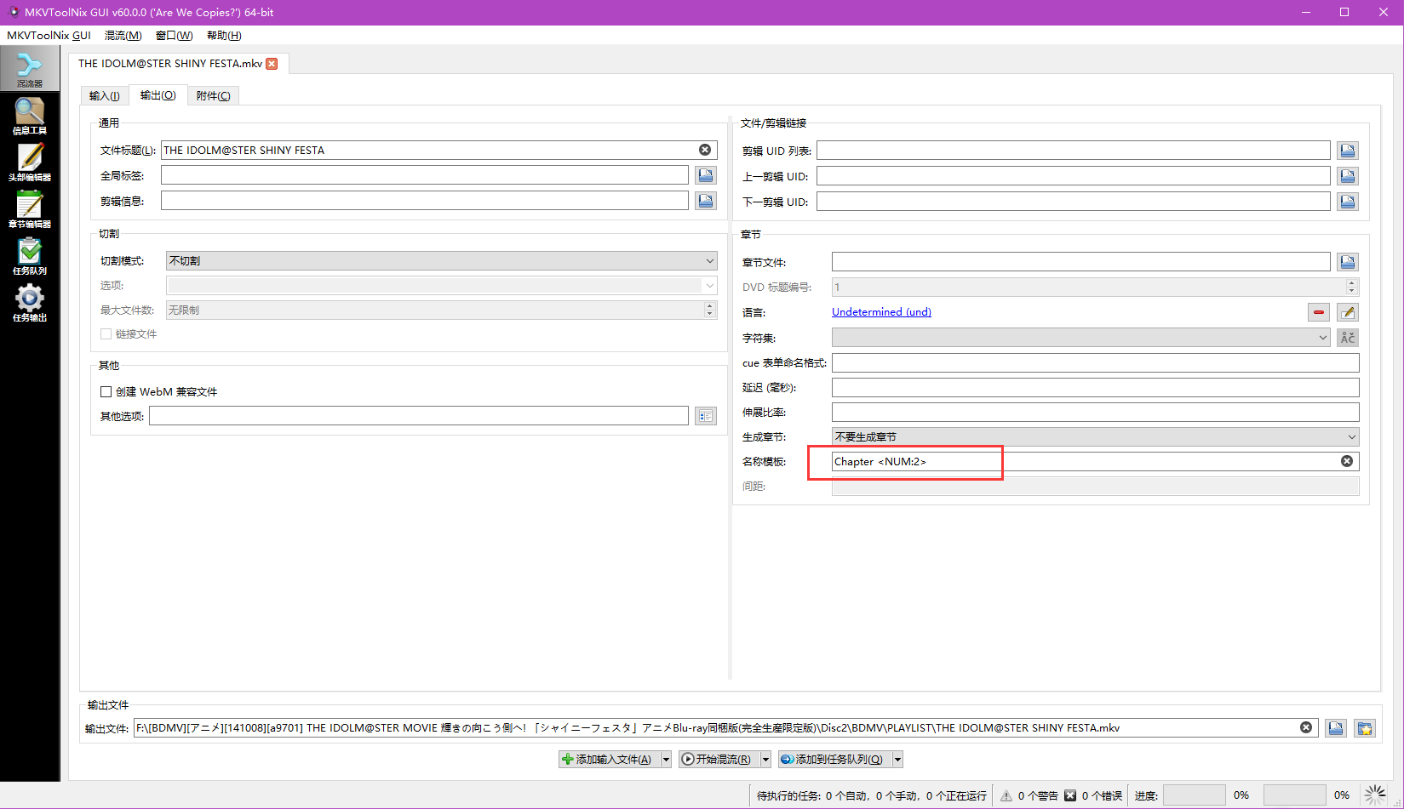The width and height of the screenshot is (1404, 809).
Task: Switch to Output tab (输出)
Action: click(158, 94)
